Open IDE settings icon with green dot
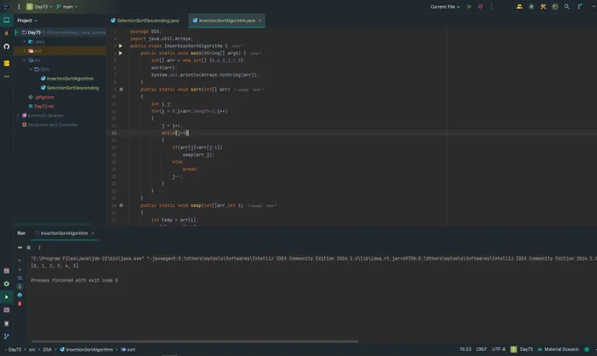 point(579,6)
